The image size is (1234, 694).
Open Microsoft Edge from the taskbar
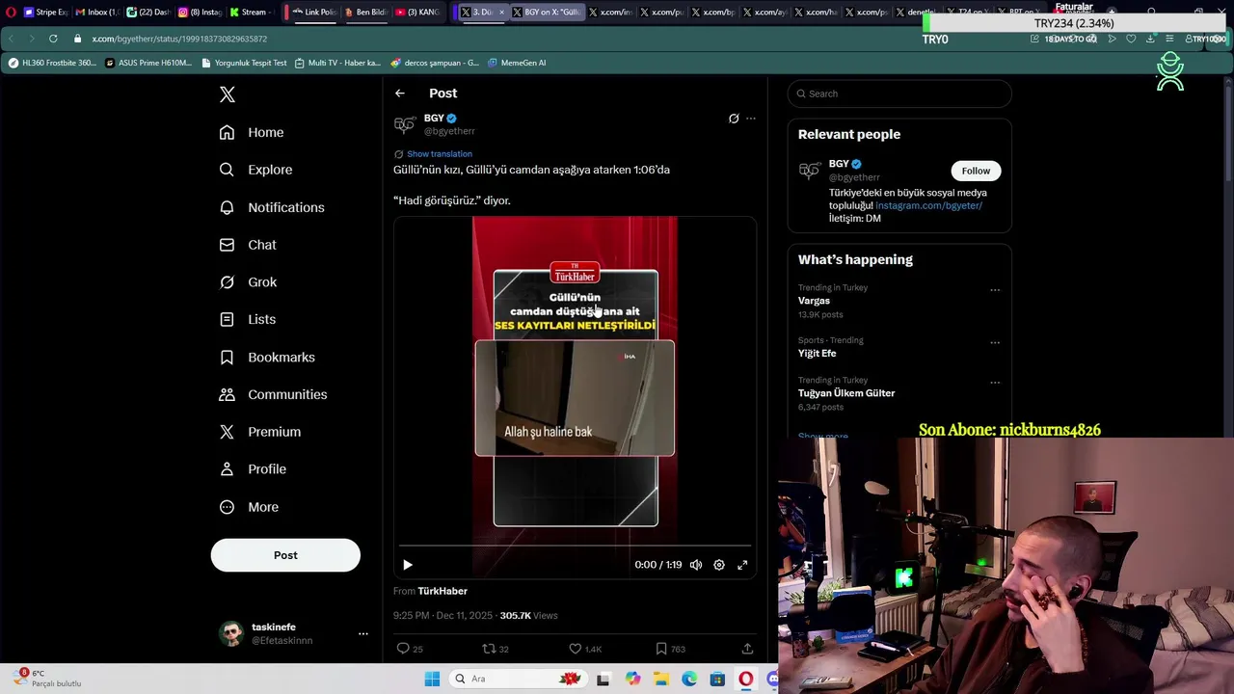(x=689, y=679)
